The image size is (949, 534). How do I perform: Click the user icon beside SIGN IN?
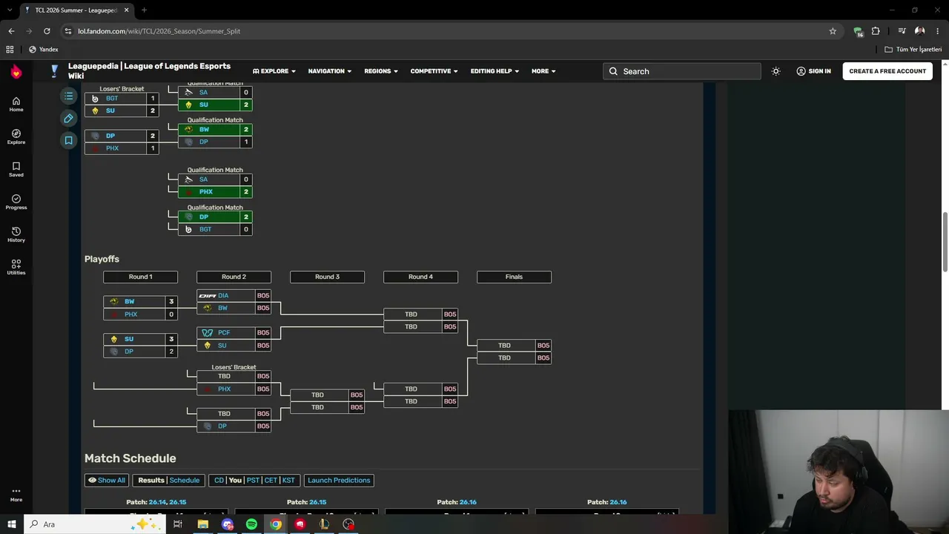point(801,71)
